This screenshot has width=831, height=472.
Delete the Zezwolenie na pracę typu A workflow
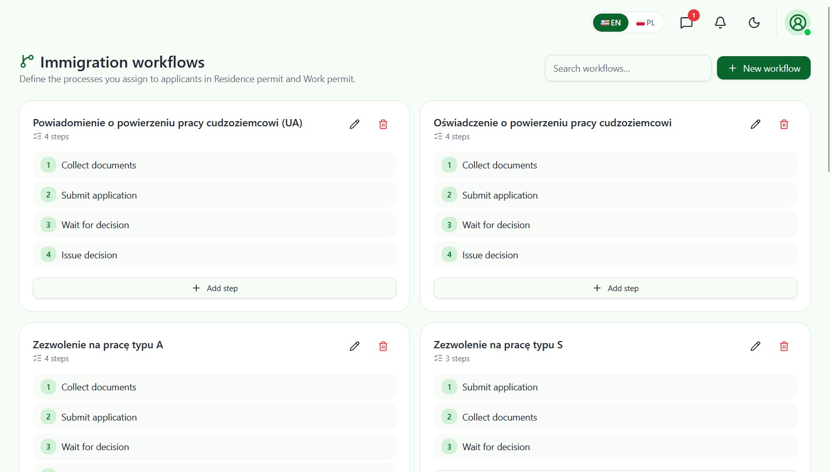coord(383,346)
